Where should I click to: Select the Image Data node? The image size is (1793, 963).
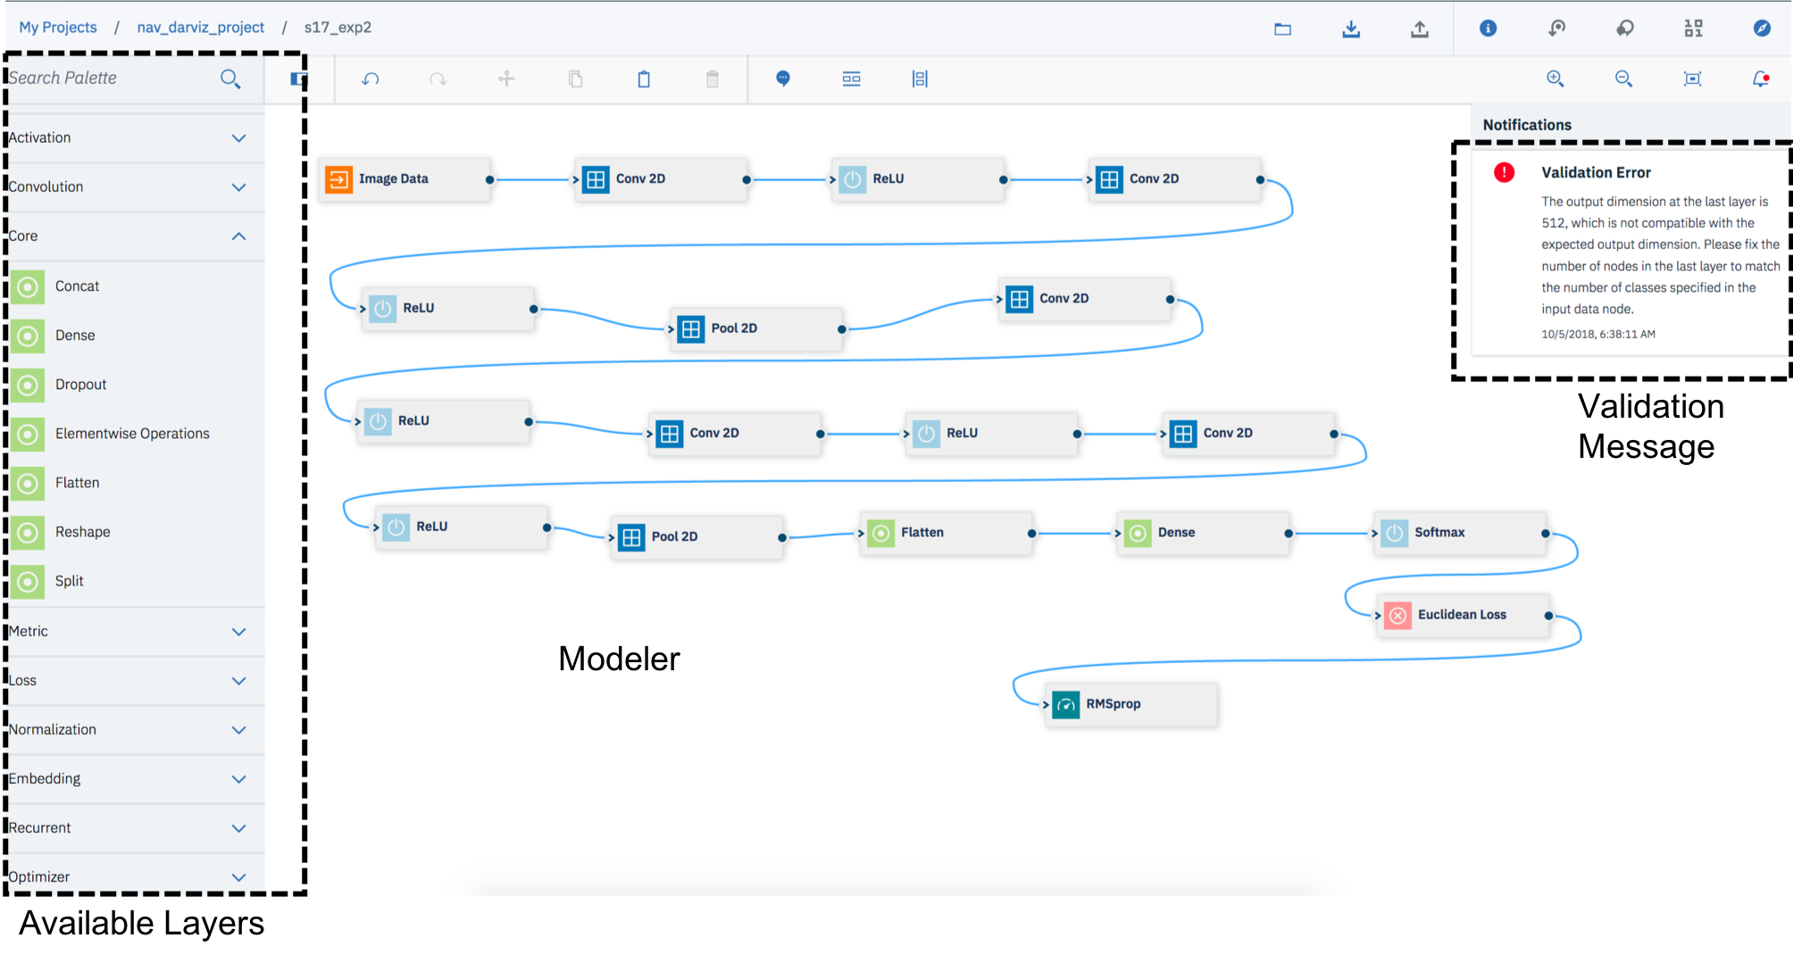406,179
